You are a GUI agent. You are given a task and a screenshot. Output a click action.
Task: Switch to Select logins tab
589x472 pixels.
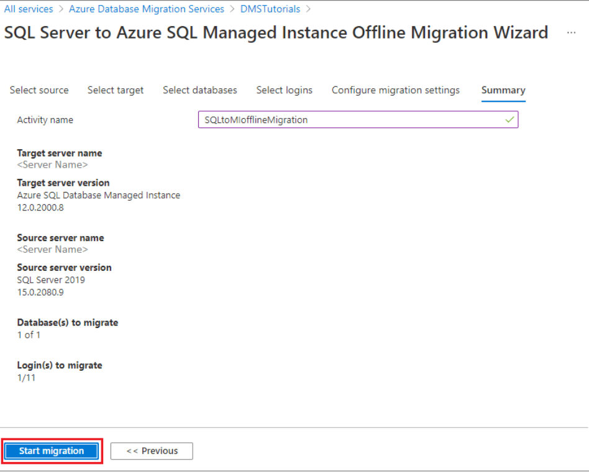[285, 90]
